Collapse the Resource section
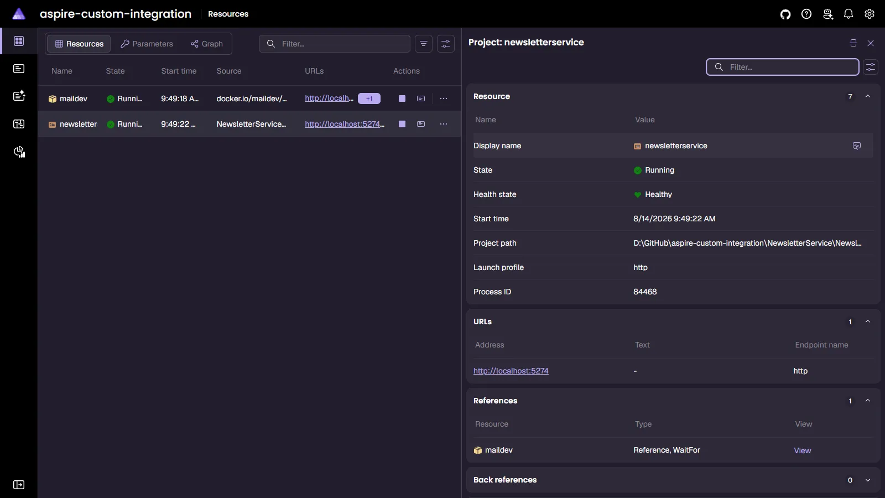This screenshot has height=498, width=885. 868,96
